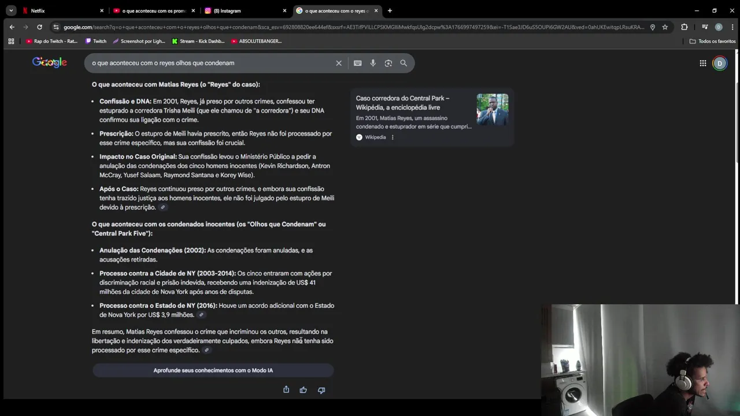
Task: Open the Twitch bookmark
Action: coord(96,41)
